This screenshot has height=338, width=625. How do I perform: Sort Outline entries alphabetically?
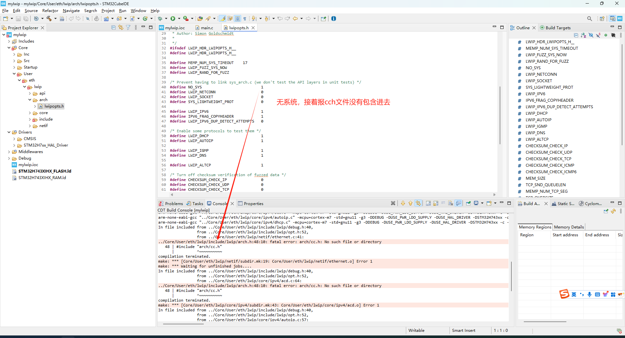583,35
